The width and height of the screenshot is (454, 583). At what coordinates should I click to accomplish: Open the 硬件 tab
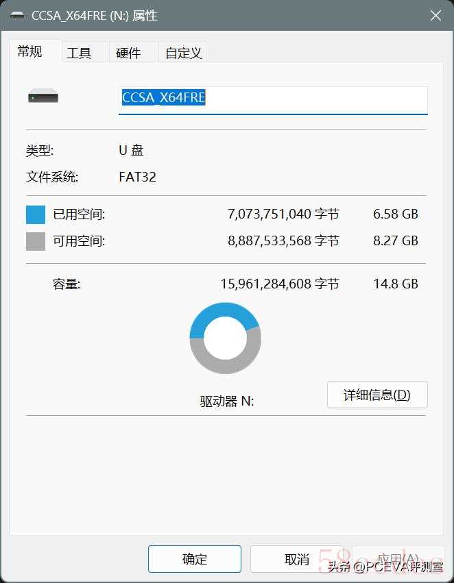tap(128, 53)
